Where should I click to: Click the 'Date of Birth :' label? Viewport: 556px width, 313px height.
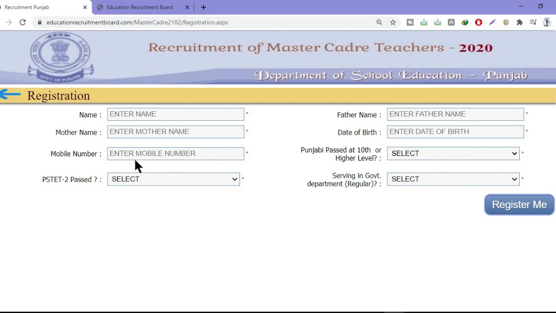click(x=359, y=133)
